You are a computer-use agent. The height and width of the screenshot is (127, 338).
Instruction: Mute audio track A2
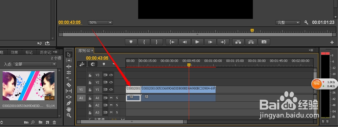pos(111,105)
